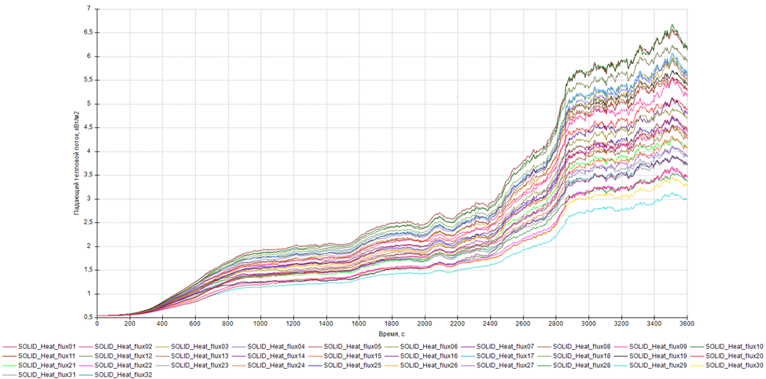Click the color line marker of SOLID_Heat_flux02
This screenshot has width=766, height=379.
(x=85, y=346)
